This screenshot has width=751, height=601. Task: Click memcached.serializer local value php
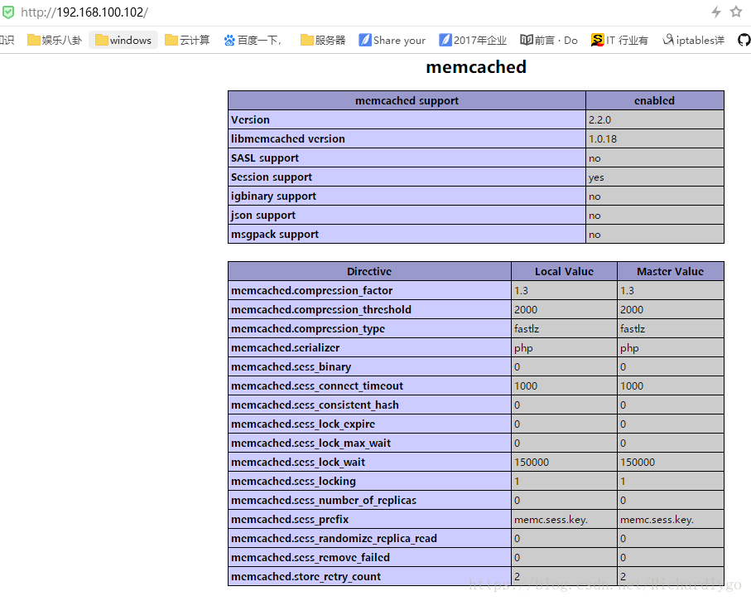(x=523, y=348)
